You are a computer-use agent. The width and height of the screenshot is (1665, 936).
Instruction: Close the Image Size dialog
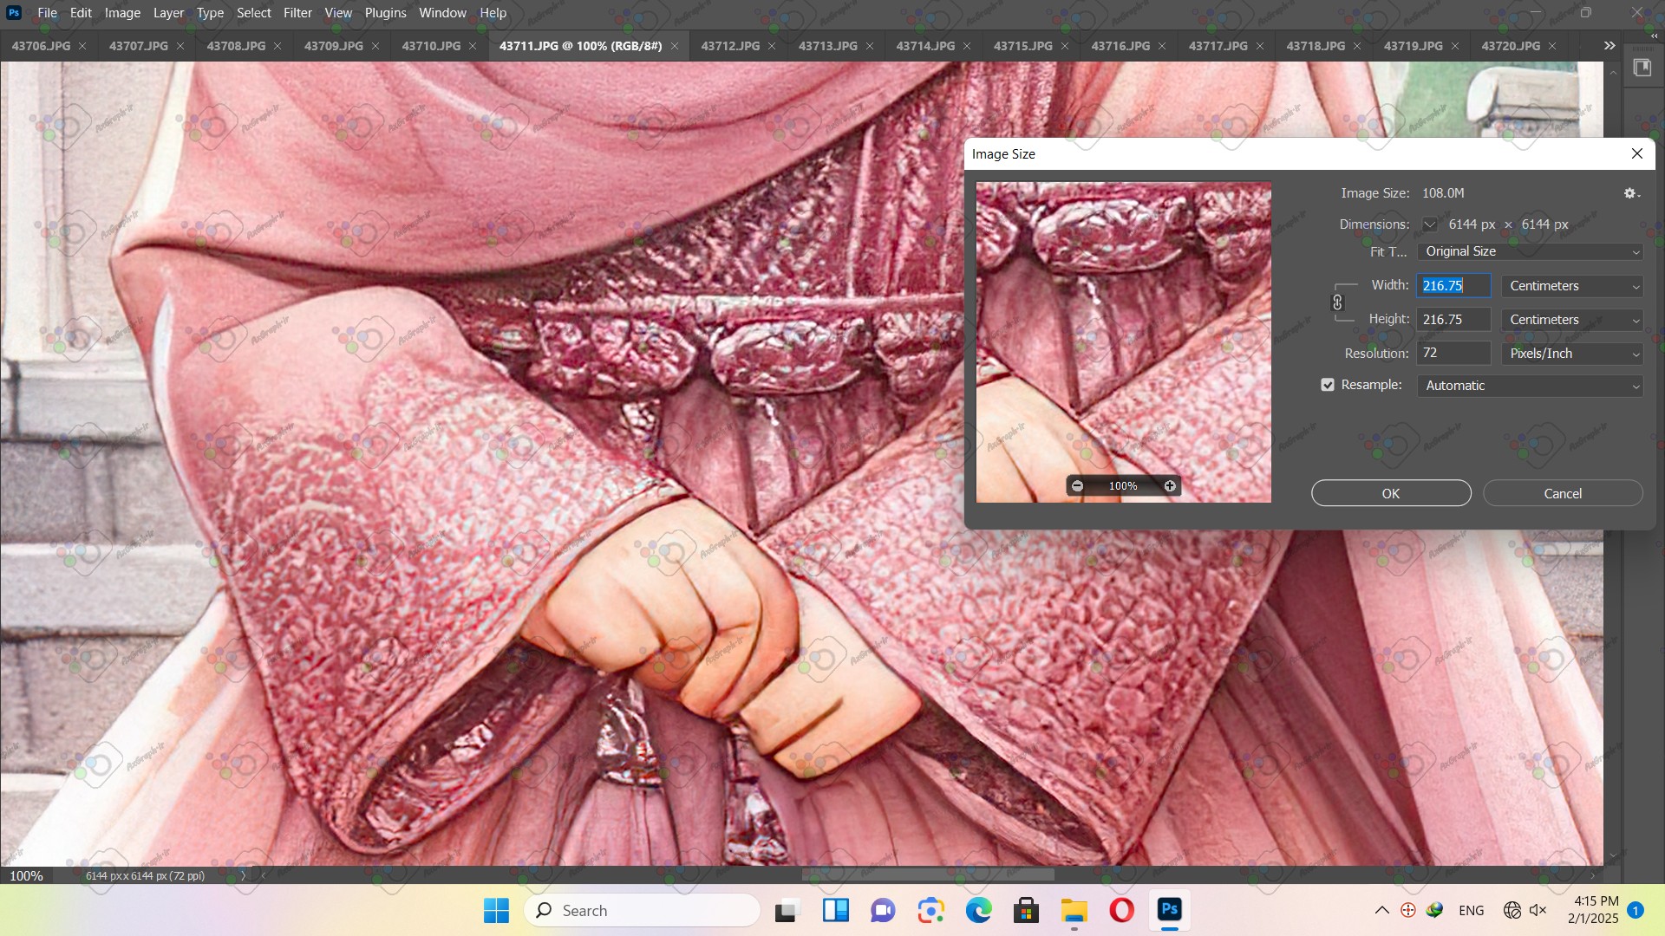pyautogui.click(x=1637, y=153)
